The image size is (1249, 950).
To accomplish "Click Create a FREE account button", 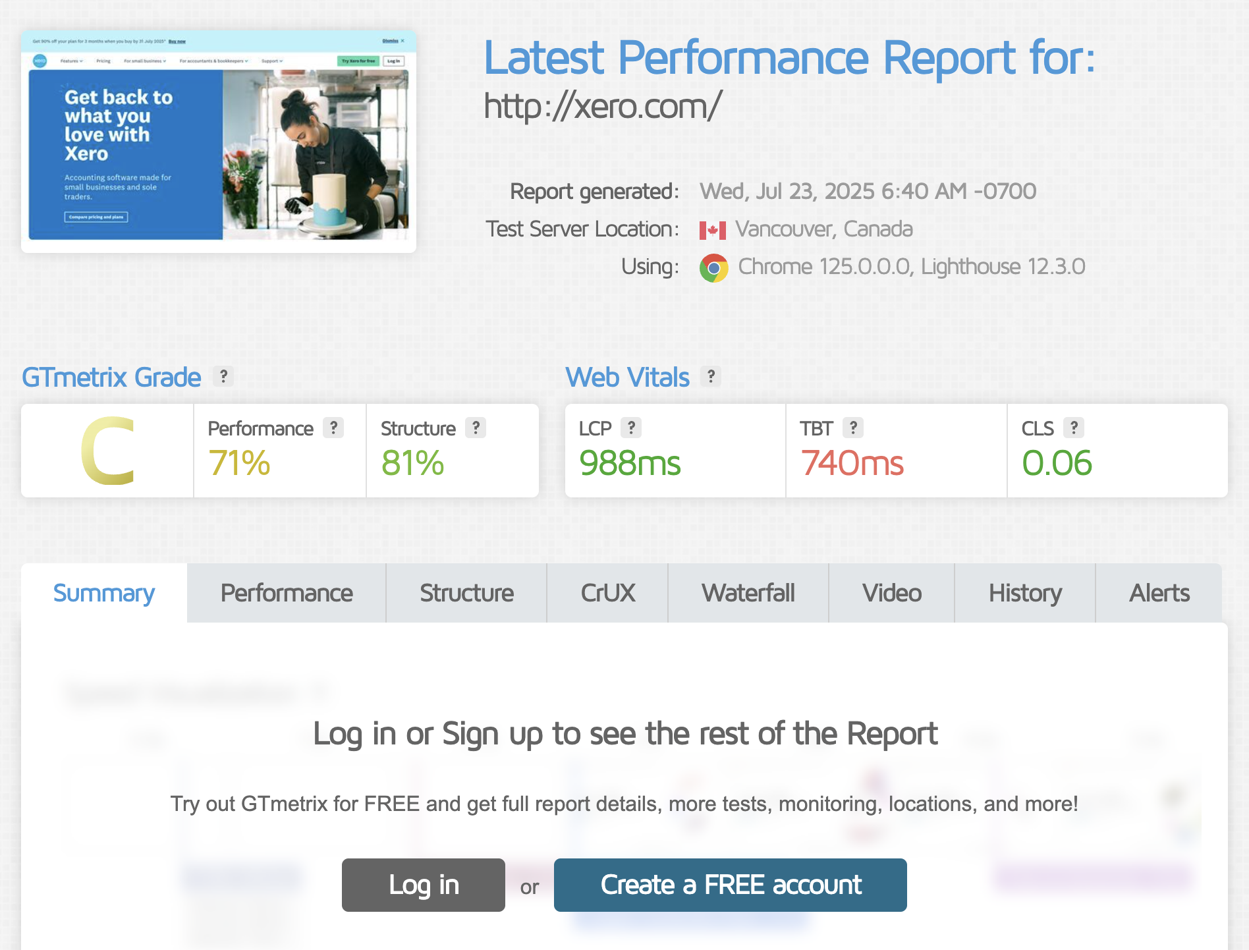I will [731, 885].
